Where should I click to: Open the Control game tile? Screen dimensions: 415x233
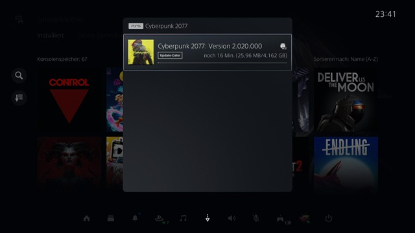pos(69,100)
